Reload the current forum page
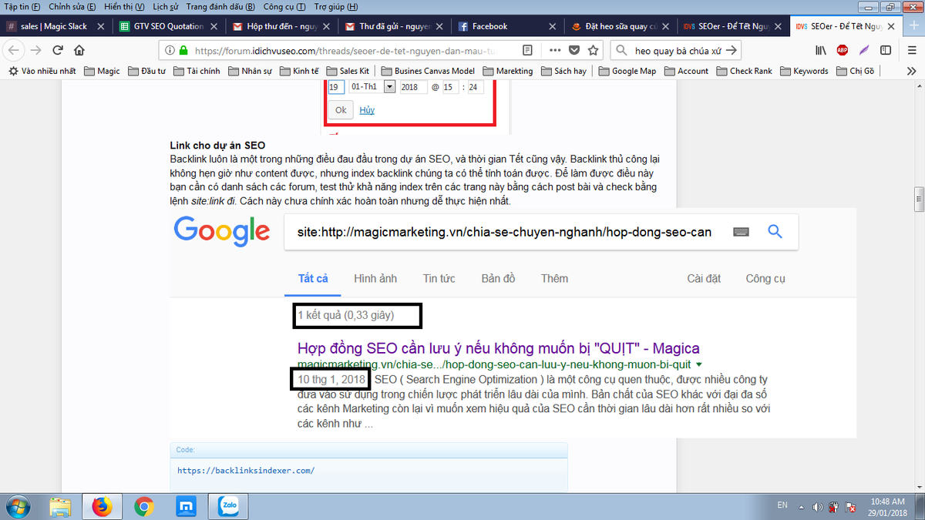 (57, 50)
